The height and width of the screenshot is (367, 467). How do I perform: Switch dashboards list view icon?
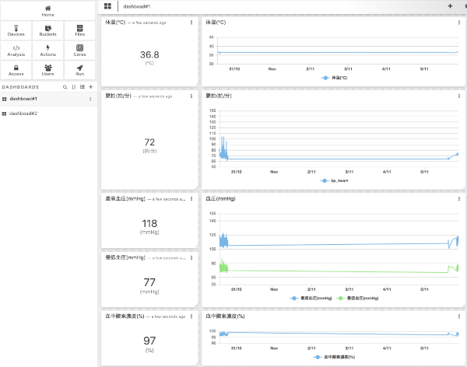(x=83, y=87)
